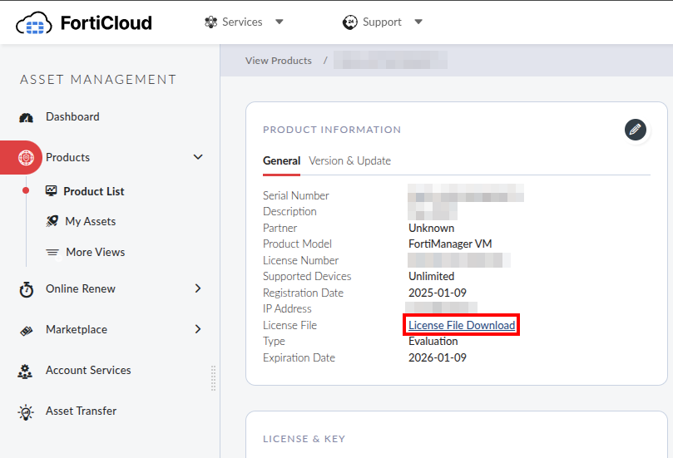673x458 pixels.
Task: Click the My Assets rocket icon
Action: 52,222
